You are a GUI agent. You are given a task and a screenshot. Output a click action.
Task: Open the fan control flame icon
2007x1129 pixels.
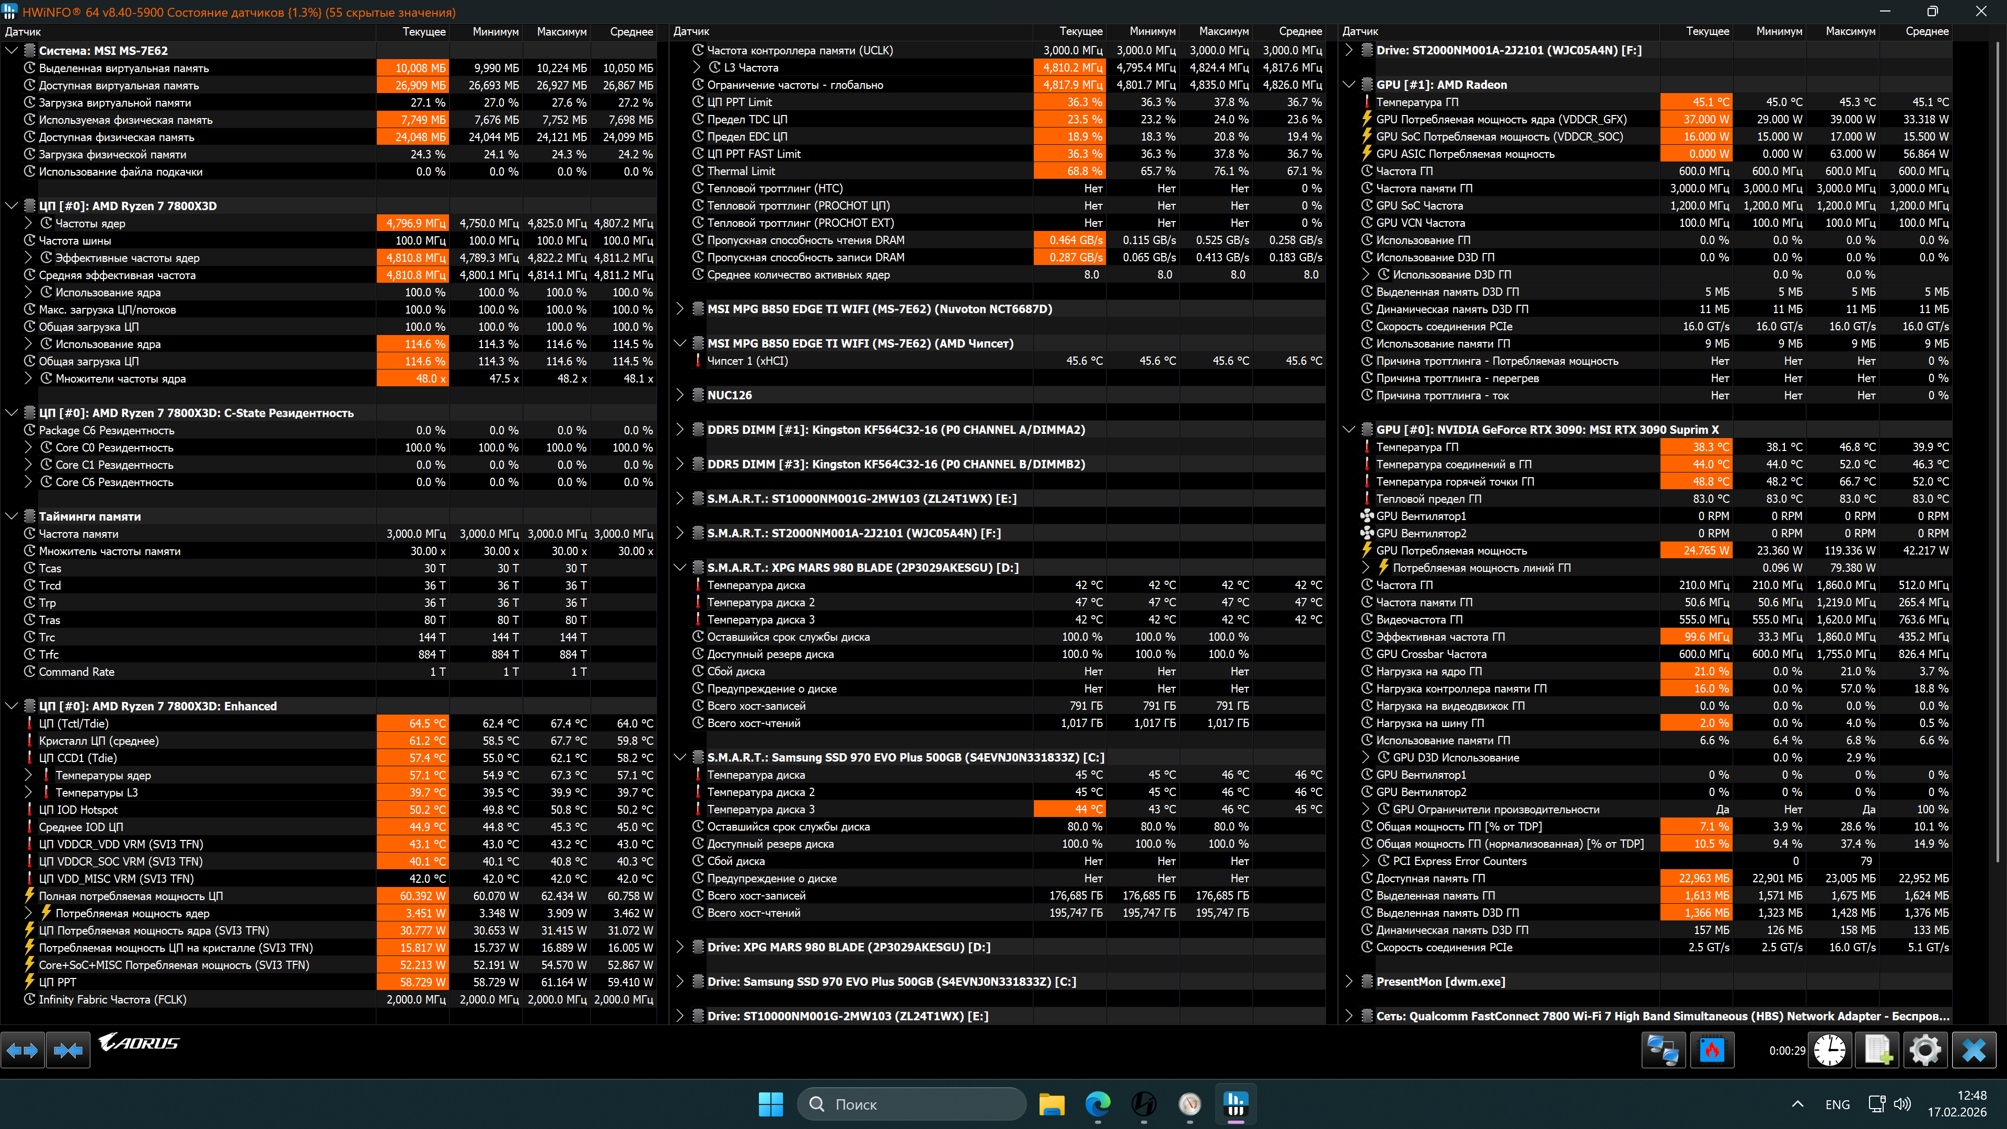click(1711, 1050)
